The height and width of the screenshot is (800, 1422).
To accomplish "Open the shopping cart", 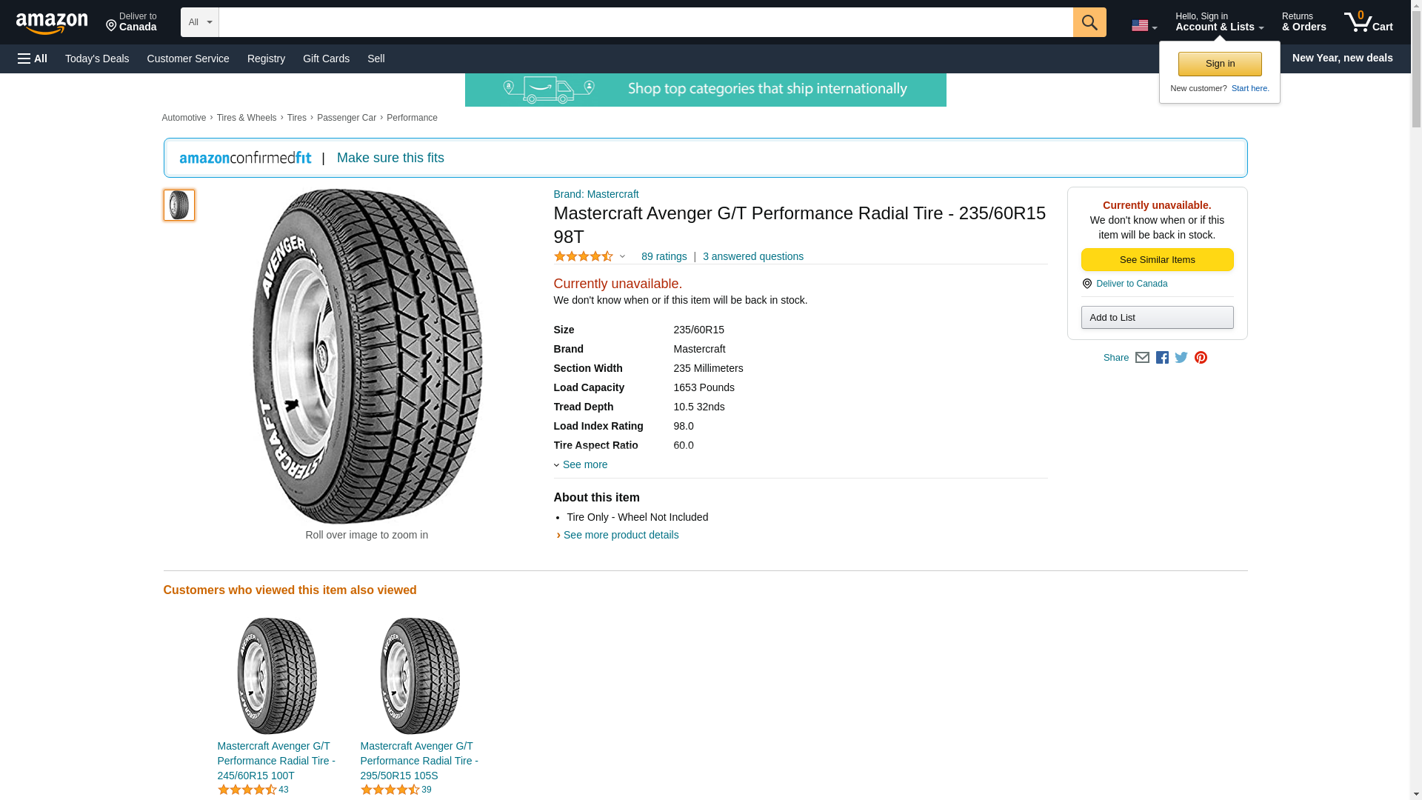I will pyautogui.click(x=1368, y=22).
